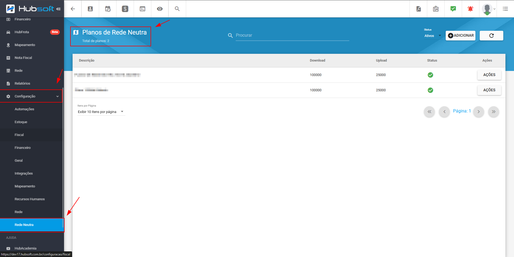This screenshot has width=514, height=257.
Task: Sort by the Download column header
Action: click(317, 61)
